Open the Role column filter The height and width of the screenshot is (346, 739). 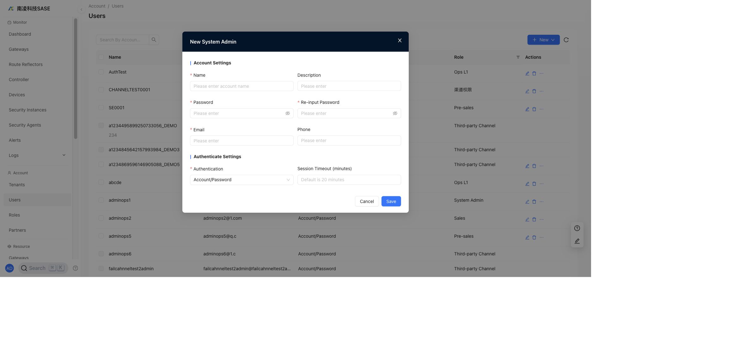[x=518, y=57]
